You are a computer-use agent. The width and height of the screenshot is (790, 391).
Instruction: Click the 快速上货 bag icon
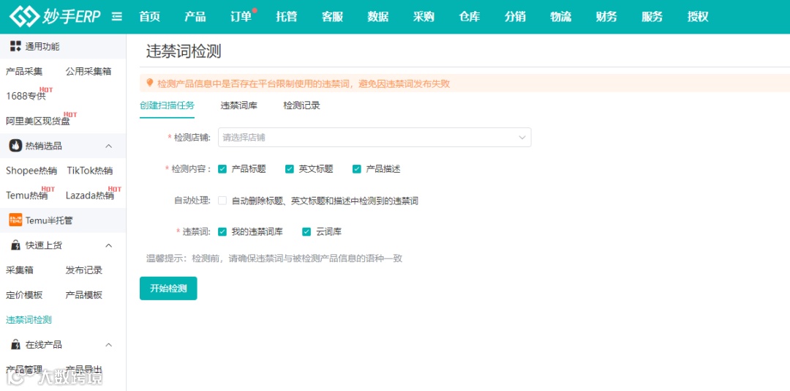coord(15,245)
